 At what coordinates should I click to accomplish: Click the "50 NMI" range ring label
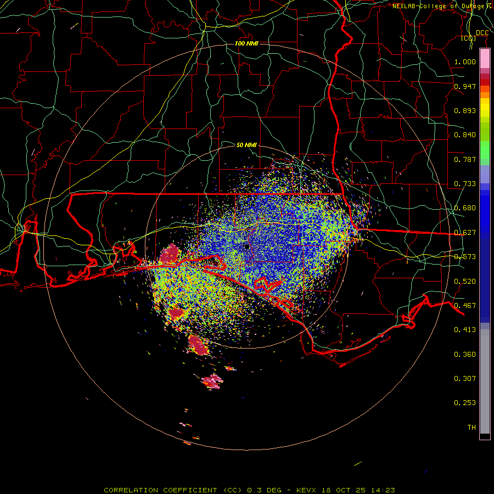pos(246,145)
